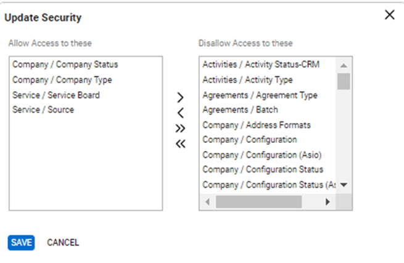Select Company / Company Type entry
Screen dimensions: 404x263
coord(62,79)
